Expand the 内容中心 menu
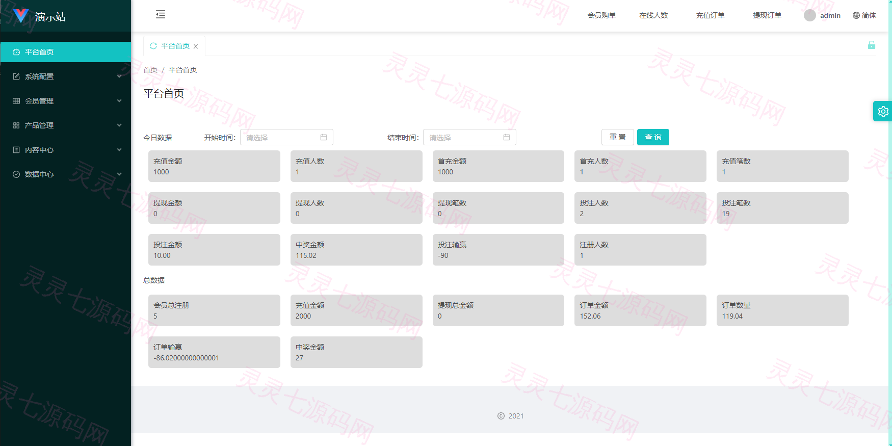 point(66,150)
